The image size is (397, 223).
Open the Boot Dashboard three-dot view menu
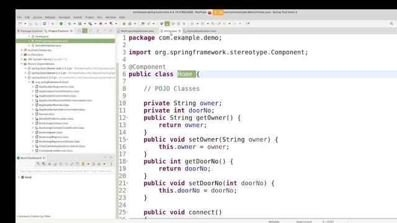111,164
